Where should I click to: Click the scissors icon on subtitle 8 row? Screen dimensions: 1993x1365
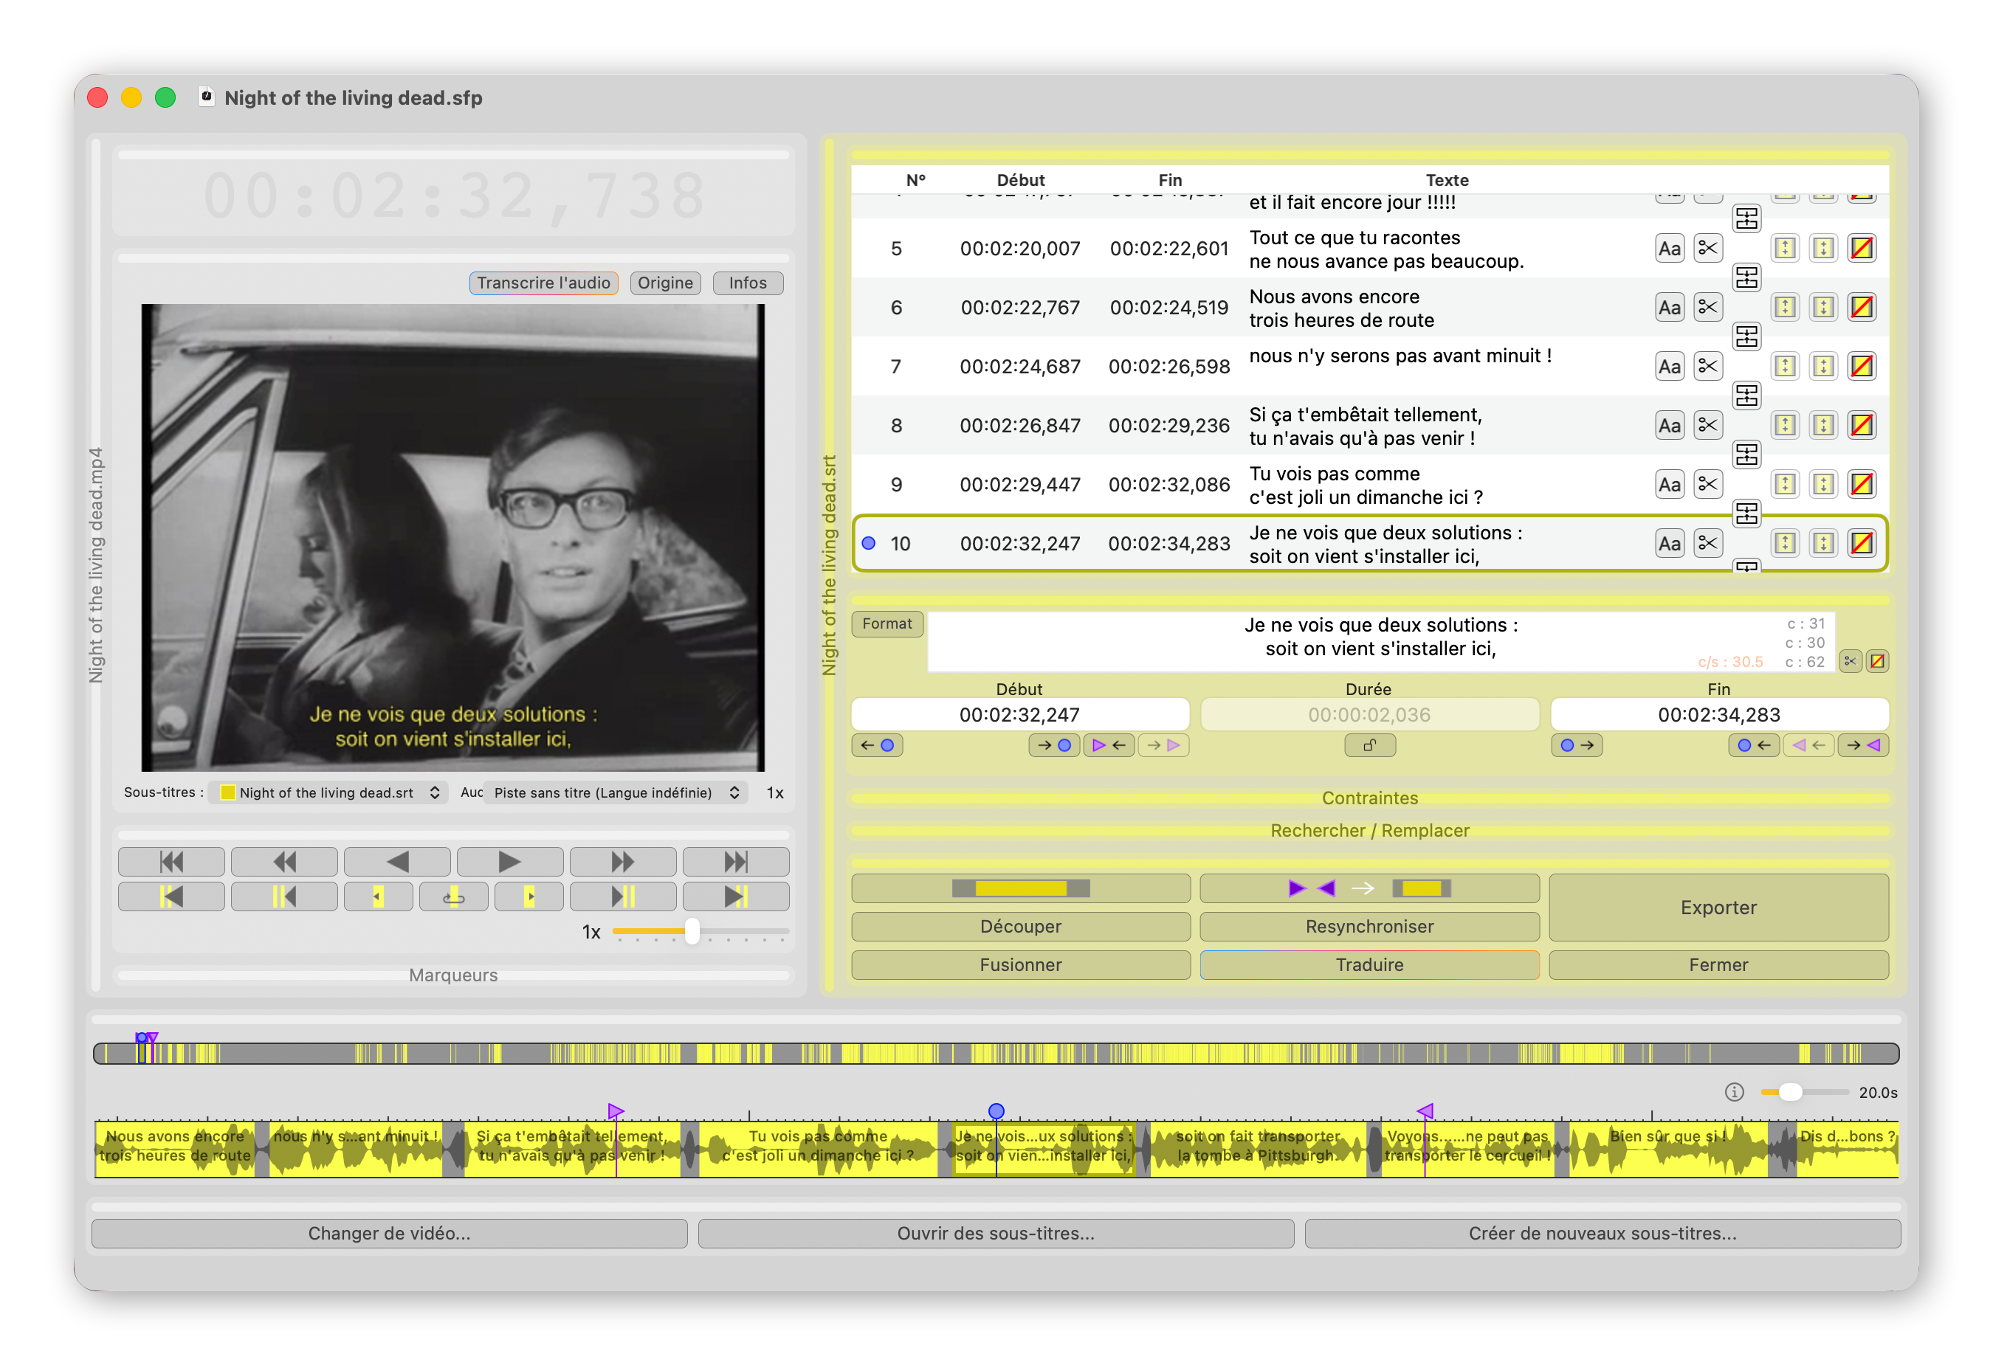click(x=1707, y=425)
